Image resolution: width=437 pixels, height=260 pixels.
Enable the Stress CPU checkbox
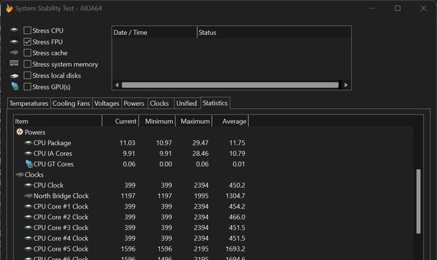coord(27,31)
